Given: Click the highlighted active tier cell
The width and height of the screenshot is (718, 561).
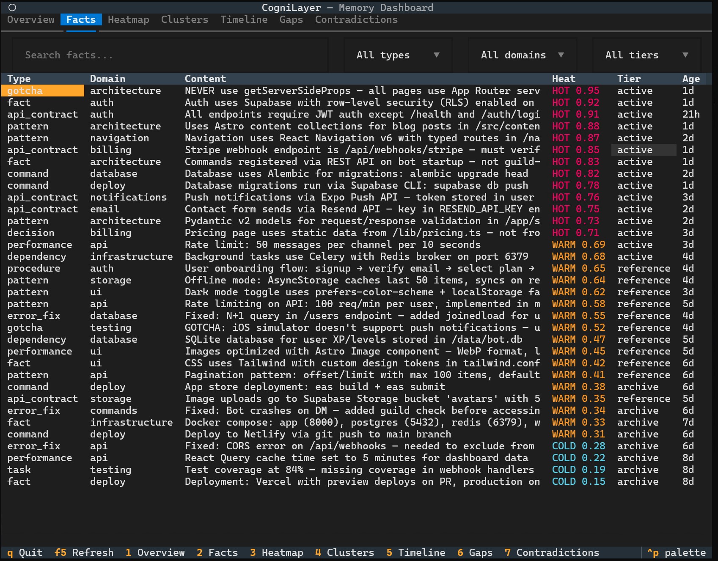Looking at the screenshot, I should click(644, 150).
